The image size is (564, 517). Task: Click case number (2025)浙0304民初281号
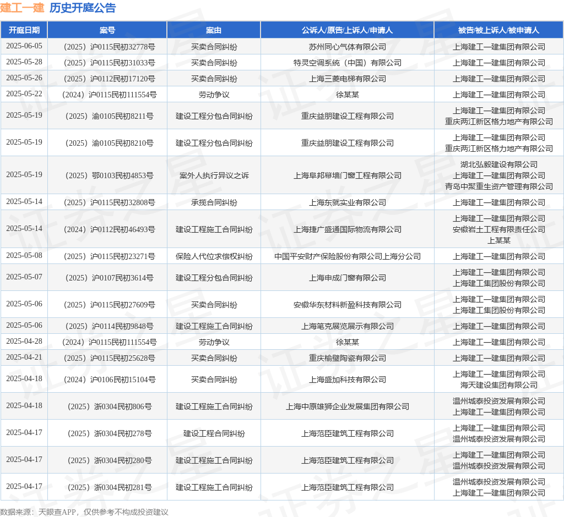109,487
